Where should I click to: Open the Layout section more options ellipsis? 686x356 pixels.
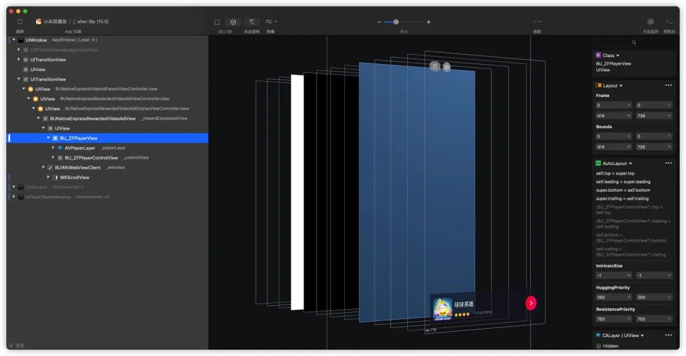[x=668, y=85]
